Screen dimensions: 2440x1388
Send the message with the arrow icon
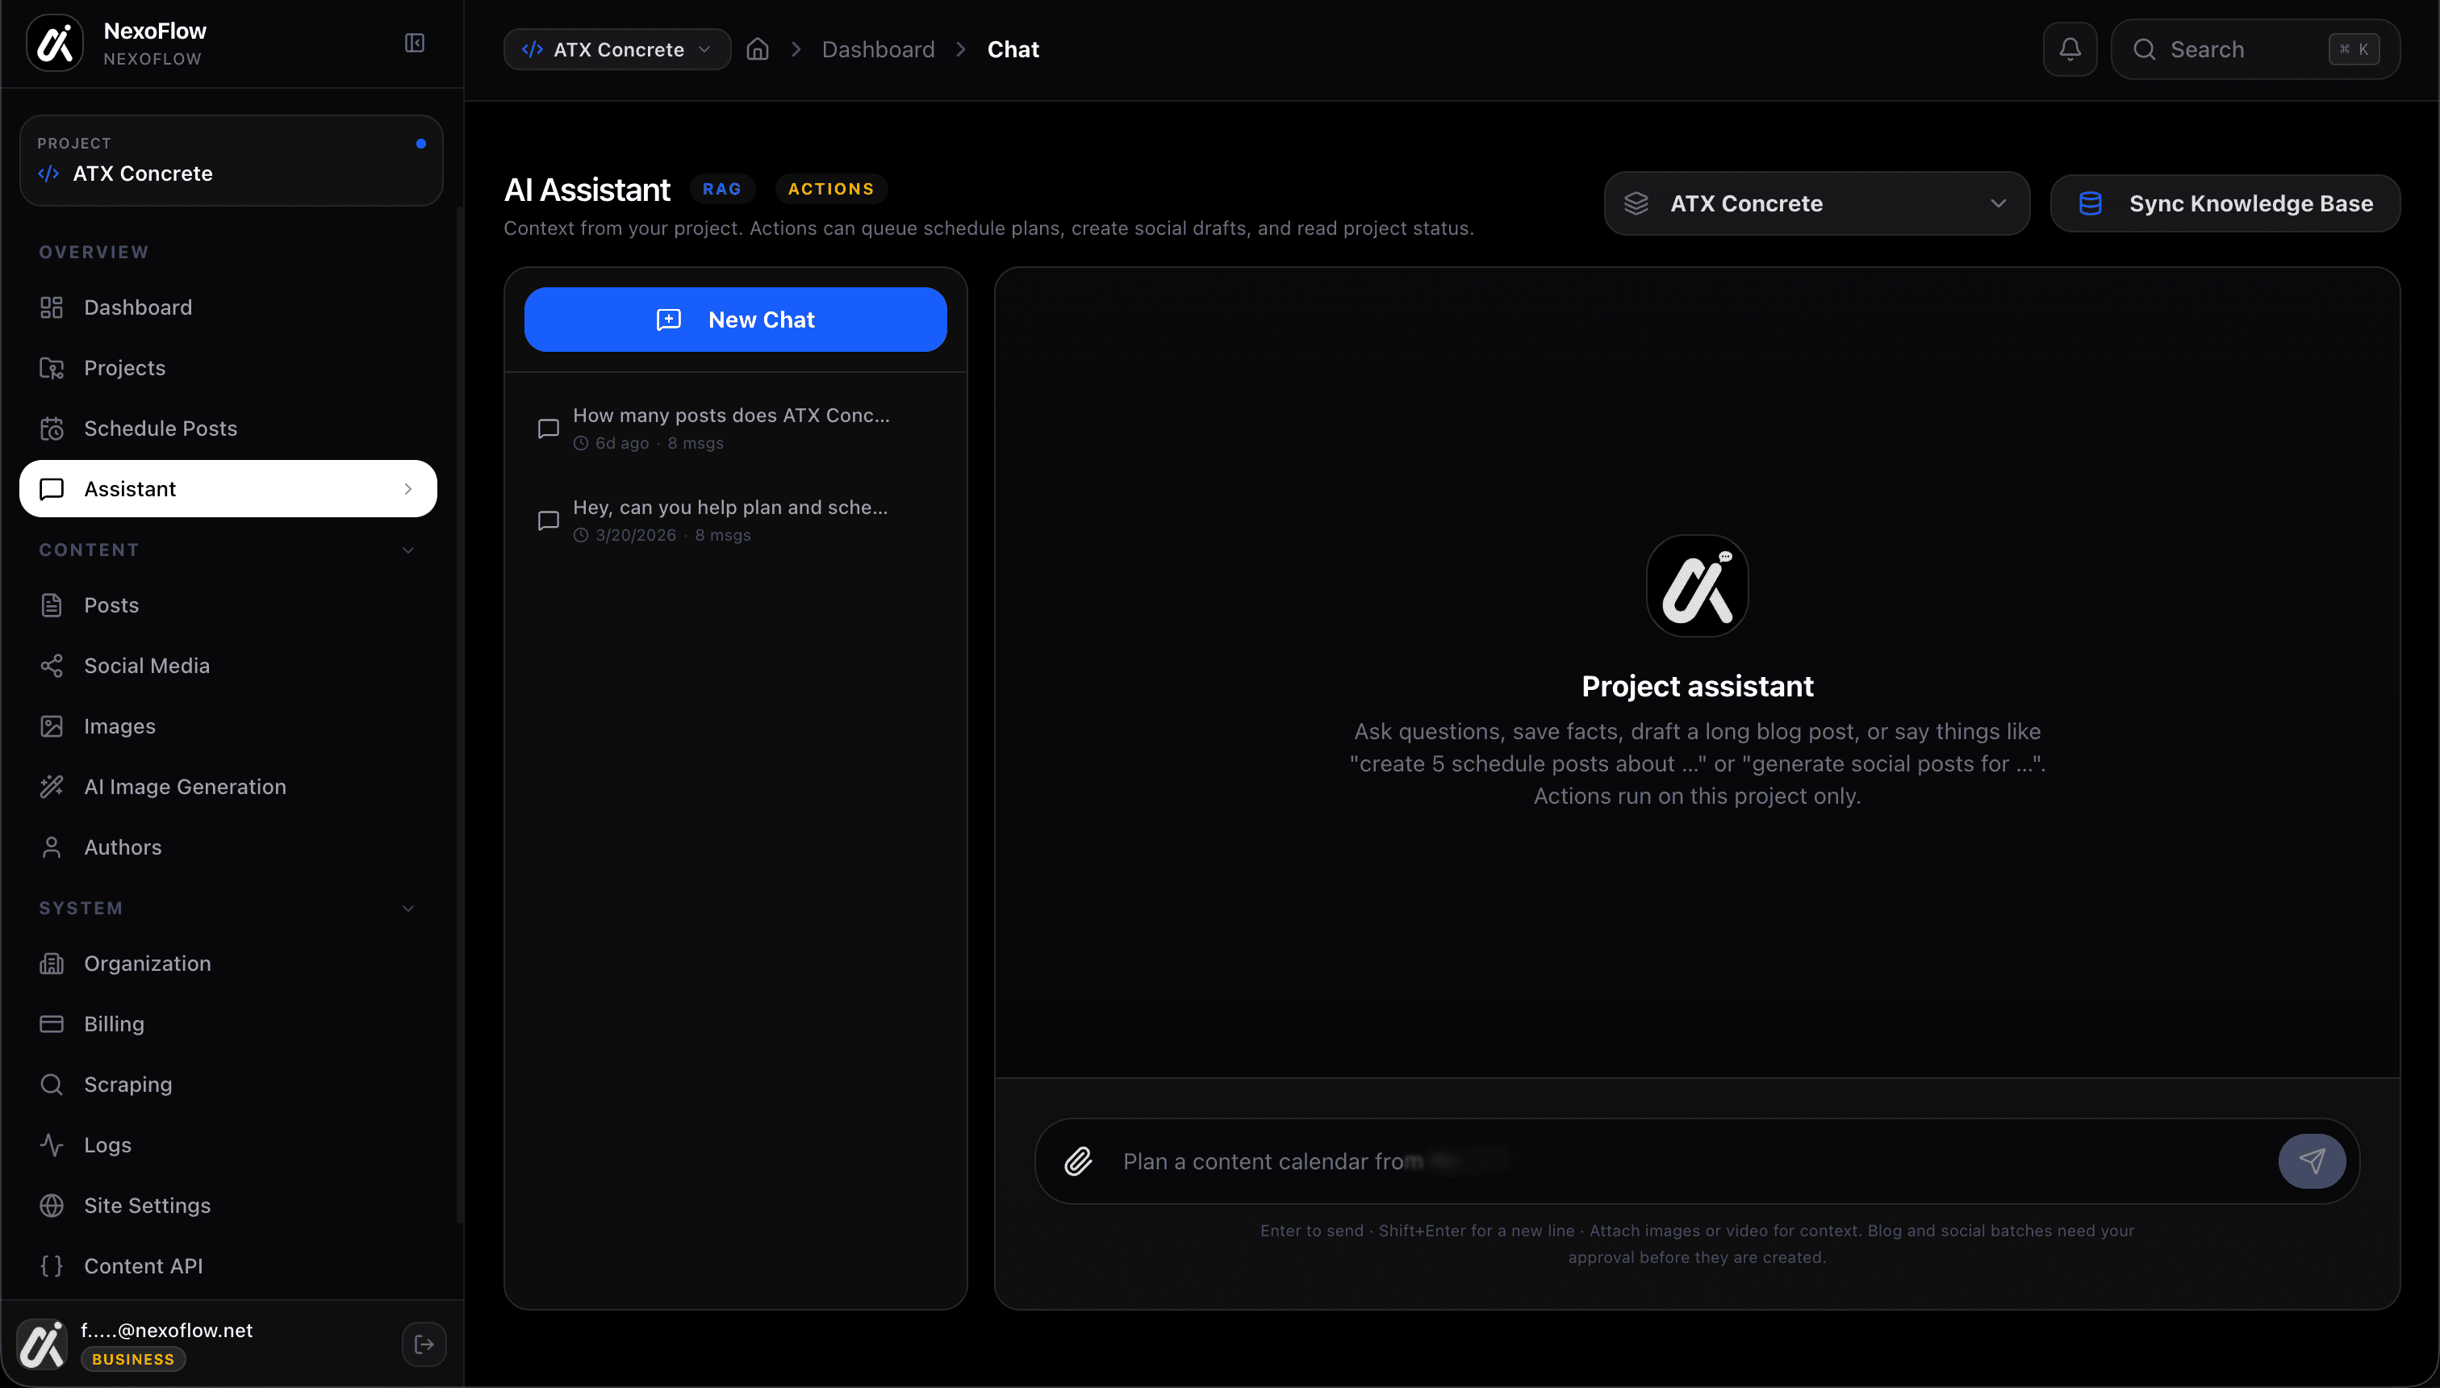(x=2312, y=1161)
